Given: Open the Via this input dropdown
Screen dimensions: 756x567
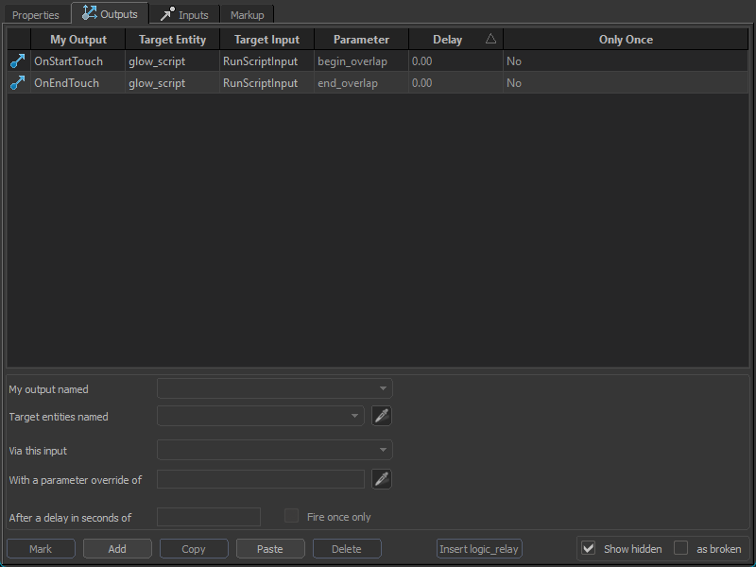Looking at the screenshot, I should tap(274, 451).
